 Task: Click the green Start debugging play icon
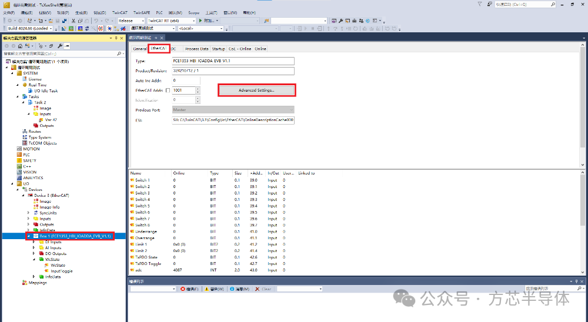pos(201,21)
